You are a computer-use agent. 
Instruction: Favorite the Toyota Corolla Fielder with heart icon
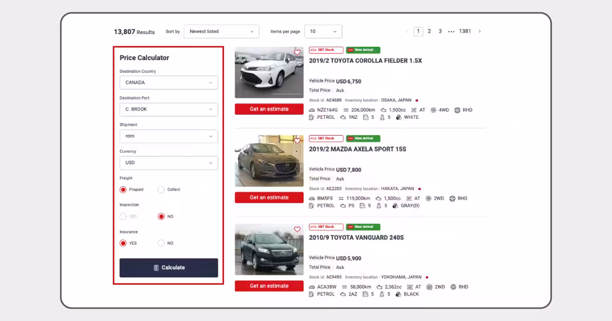[x=297, y=52]
